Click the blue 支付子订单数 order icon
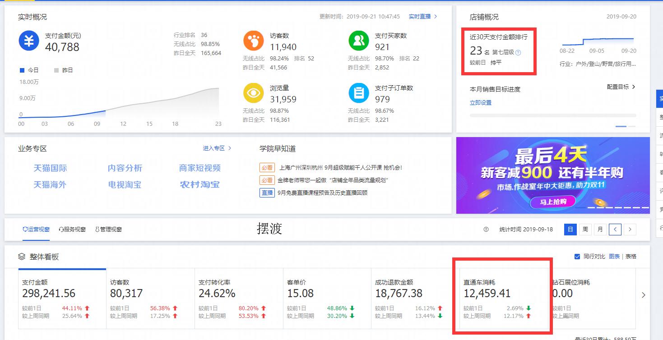The image size is (663, 340). tap(359, 93)
